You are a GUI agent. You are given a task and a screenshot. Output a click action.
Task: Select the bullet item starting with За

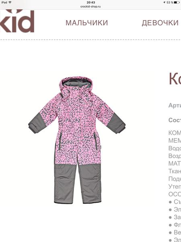[175, 217]
